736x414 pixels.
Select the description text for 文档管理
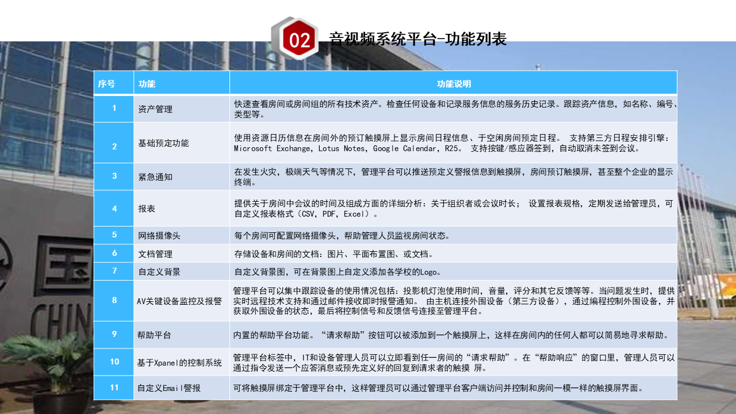click(334, 254)
